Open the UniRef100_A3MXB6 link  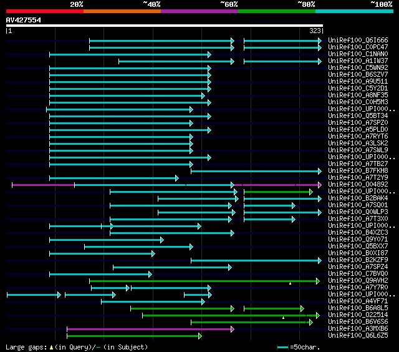coord(358,329)
